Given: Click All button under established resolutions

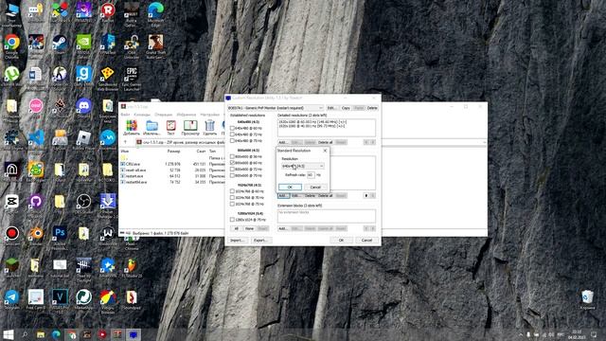Looking at the screenshot, I should click(236, 228).
